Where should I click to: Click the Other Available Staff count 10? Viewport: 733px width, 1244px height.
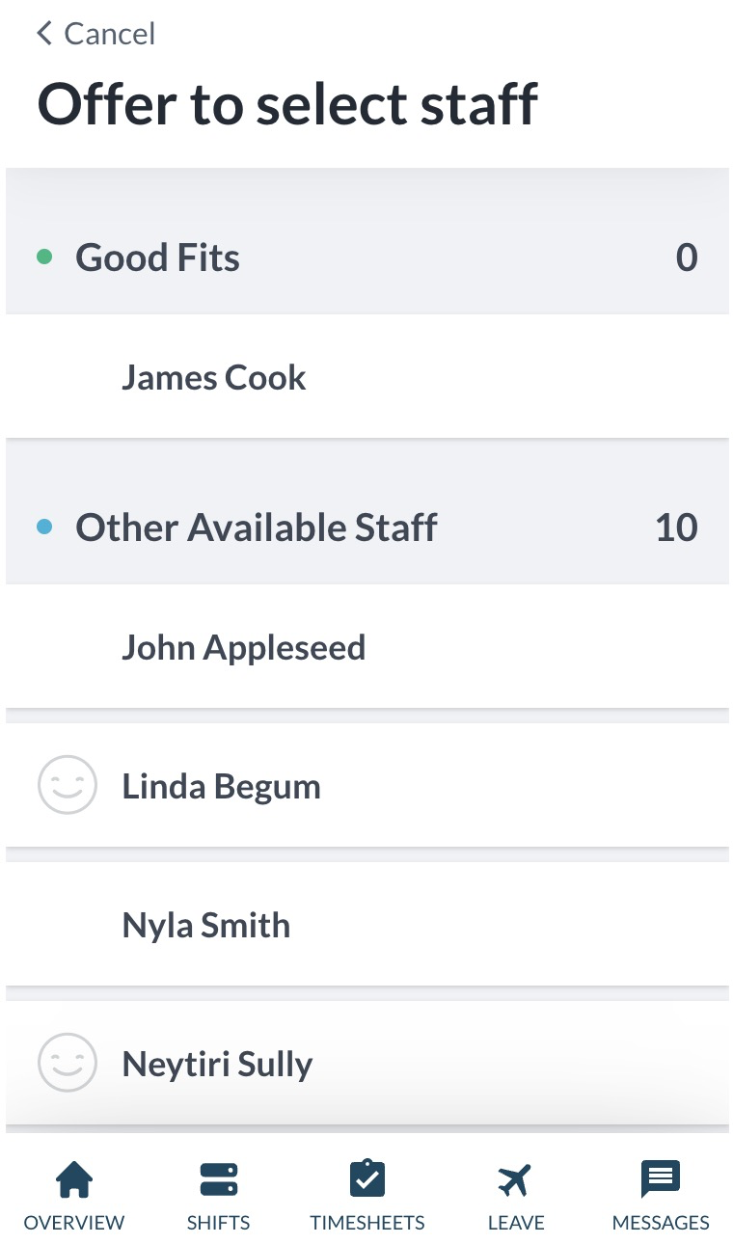(676, 527)
